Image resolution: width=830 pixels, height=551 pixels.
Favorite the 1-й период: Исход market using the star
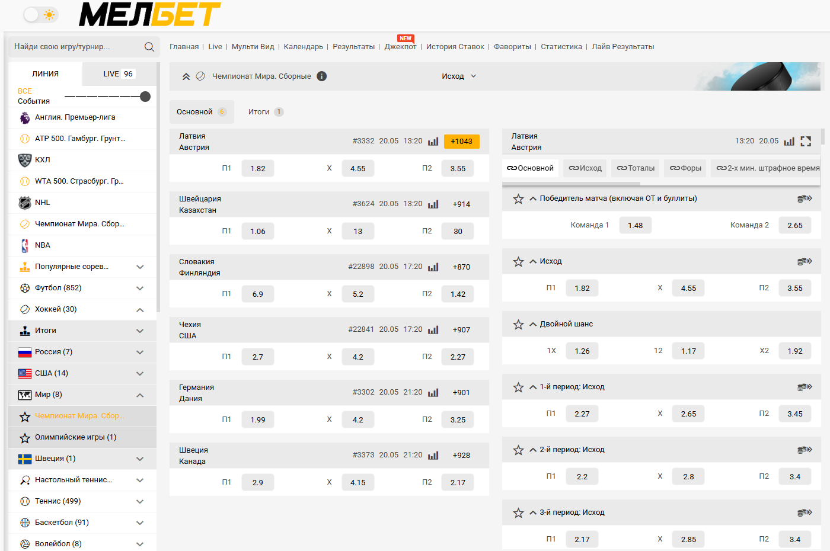tap(518, 387)
